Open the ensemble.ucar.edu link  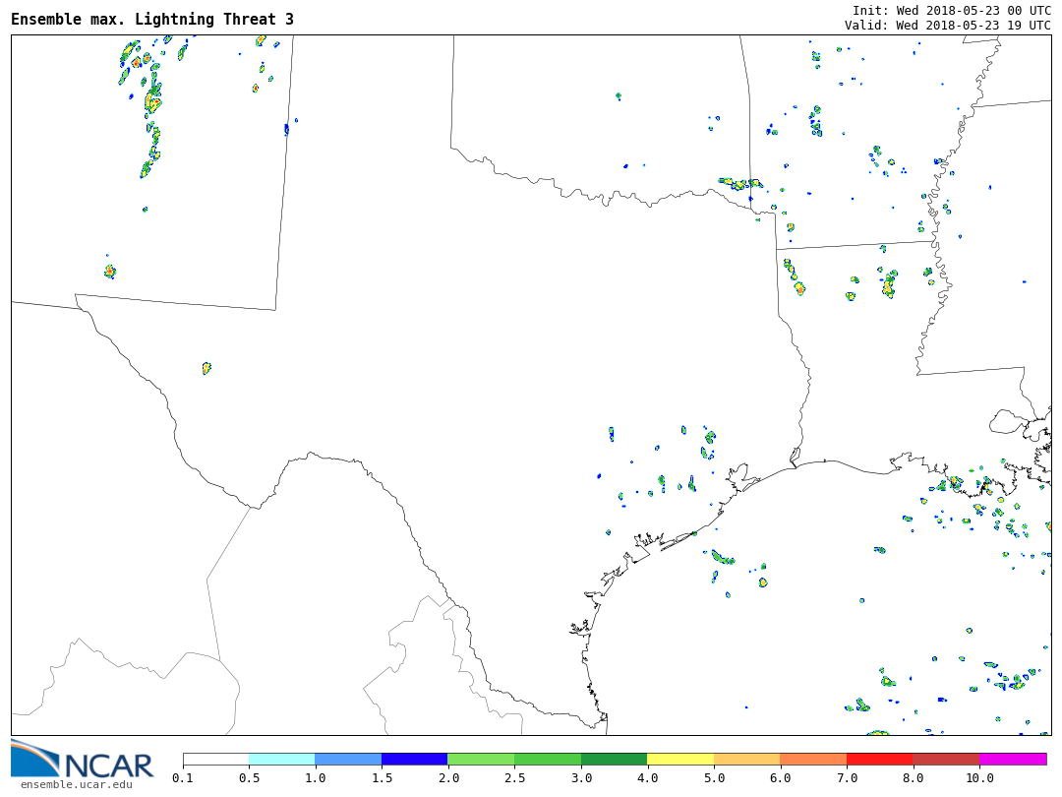76,784
